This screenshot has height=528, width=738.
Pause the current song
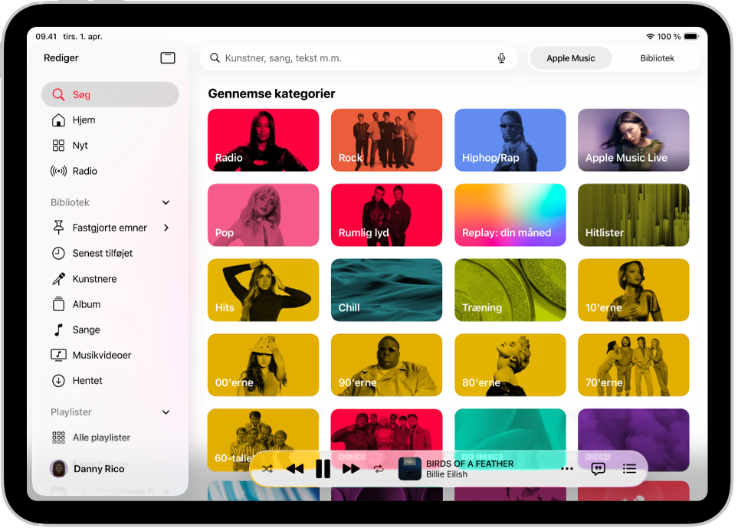(x=323, y=469)
